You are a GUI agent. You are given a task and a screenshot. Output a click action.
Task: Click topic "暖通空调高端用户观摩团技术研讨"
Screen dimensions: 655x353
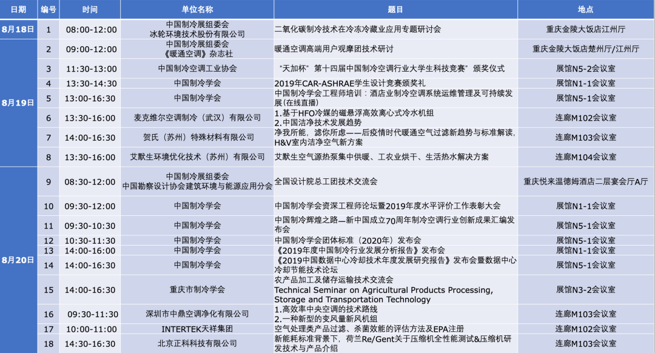click(334, 49)
